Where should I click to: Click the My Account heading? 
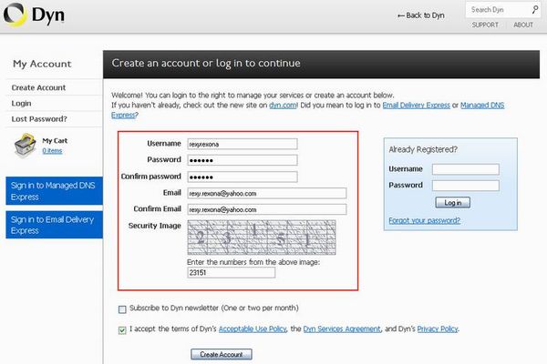pyautogui.click(x=42, y=64)
